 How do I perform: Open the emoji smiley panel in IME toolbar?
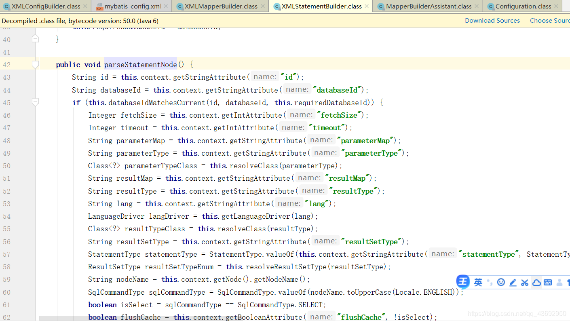click(501, 282)
